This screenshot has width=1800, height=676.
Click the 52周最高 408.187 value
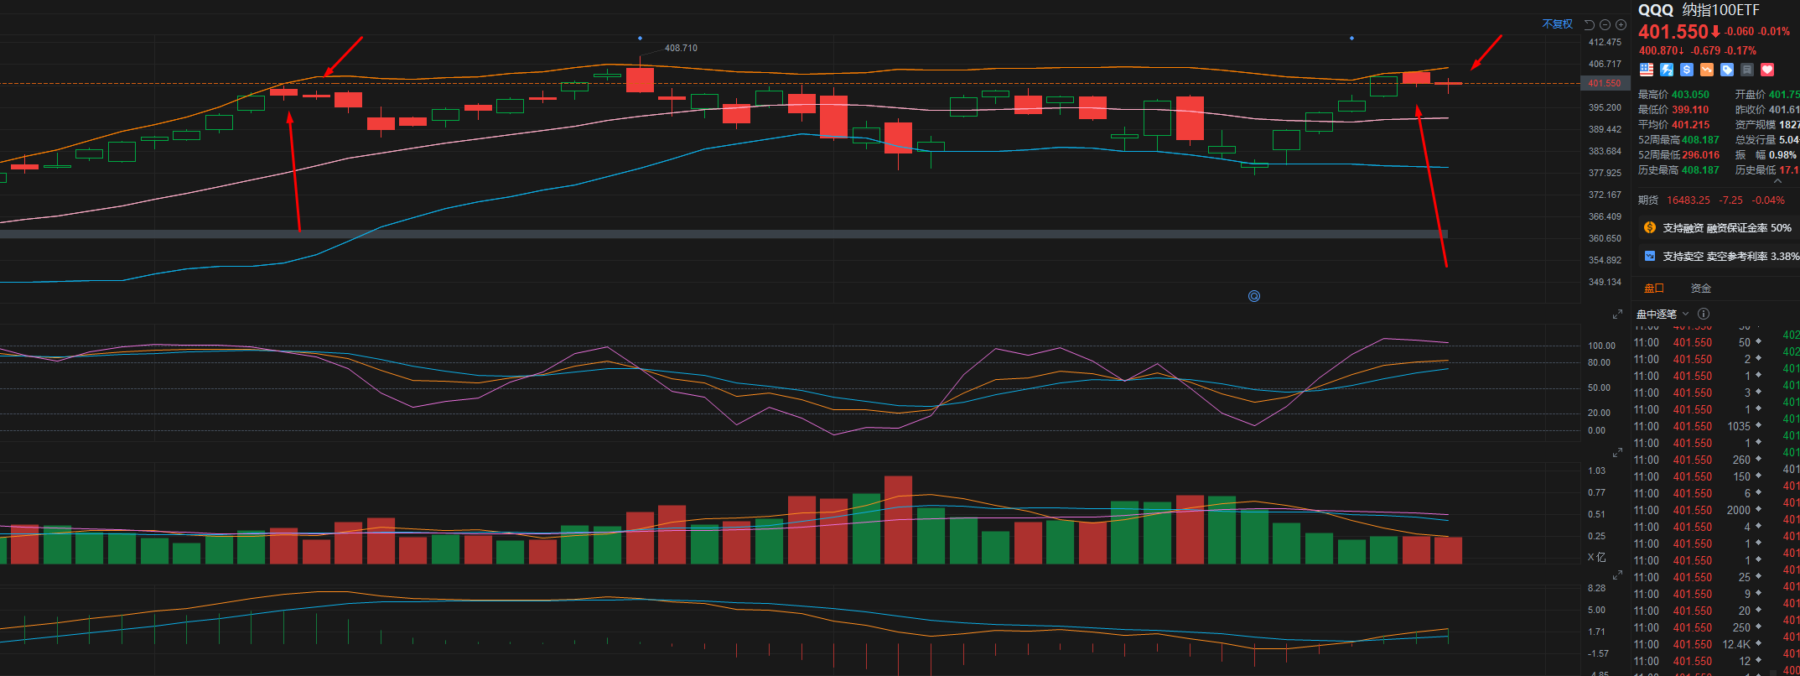point(1700,140)
